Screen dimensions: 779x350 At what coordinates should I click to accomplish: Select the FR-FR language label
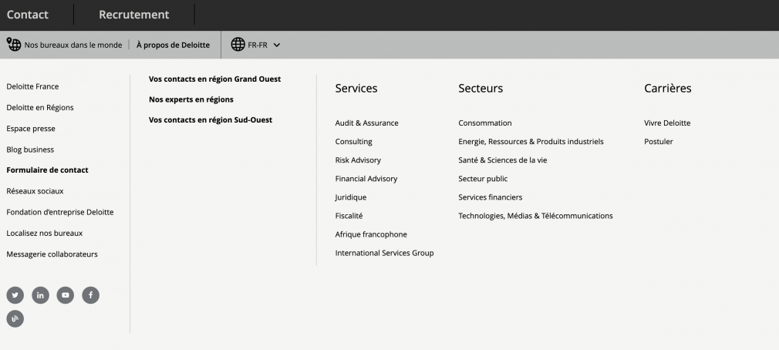(258, 45)
